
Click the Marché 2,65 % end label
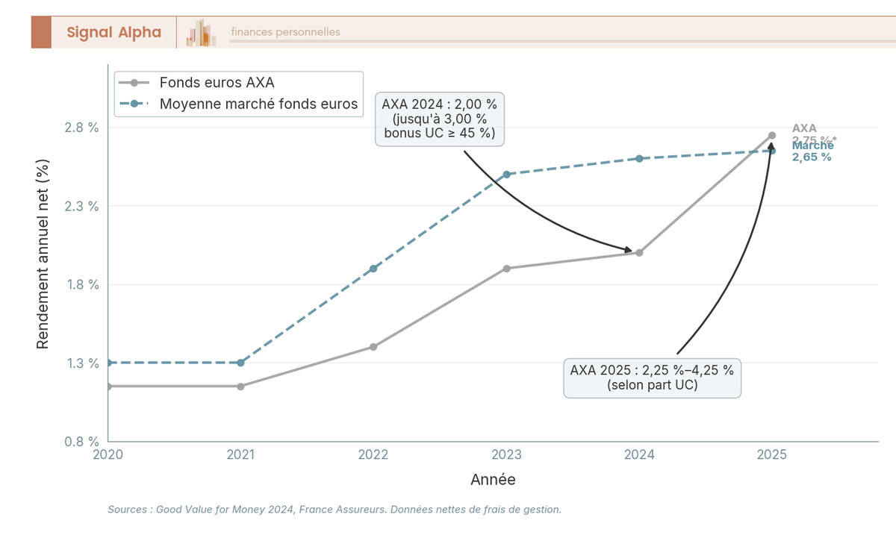point(812,151)
